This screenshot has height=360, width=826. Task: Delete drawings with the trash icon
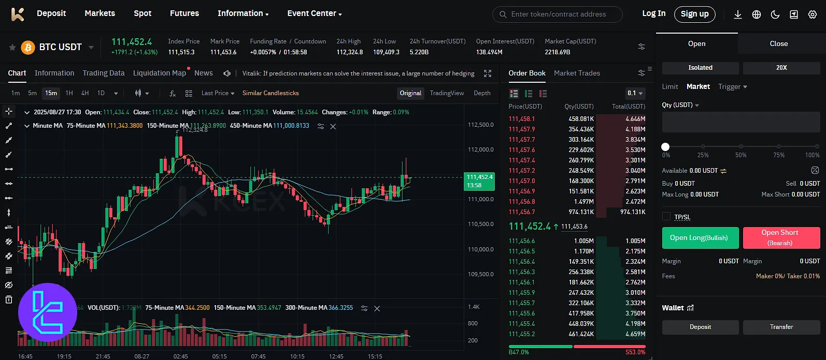point(9,299)
